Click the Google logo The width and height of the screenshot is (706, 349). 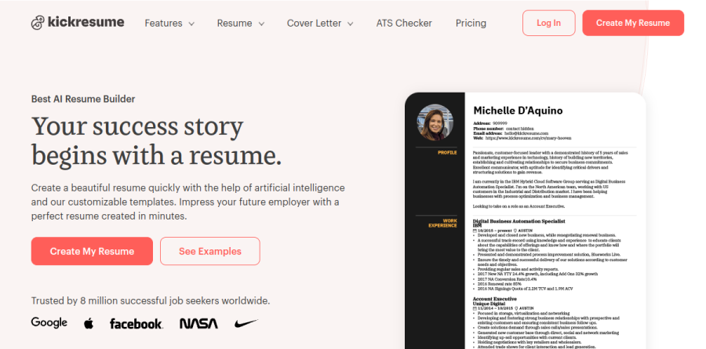[49, 323]
